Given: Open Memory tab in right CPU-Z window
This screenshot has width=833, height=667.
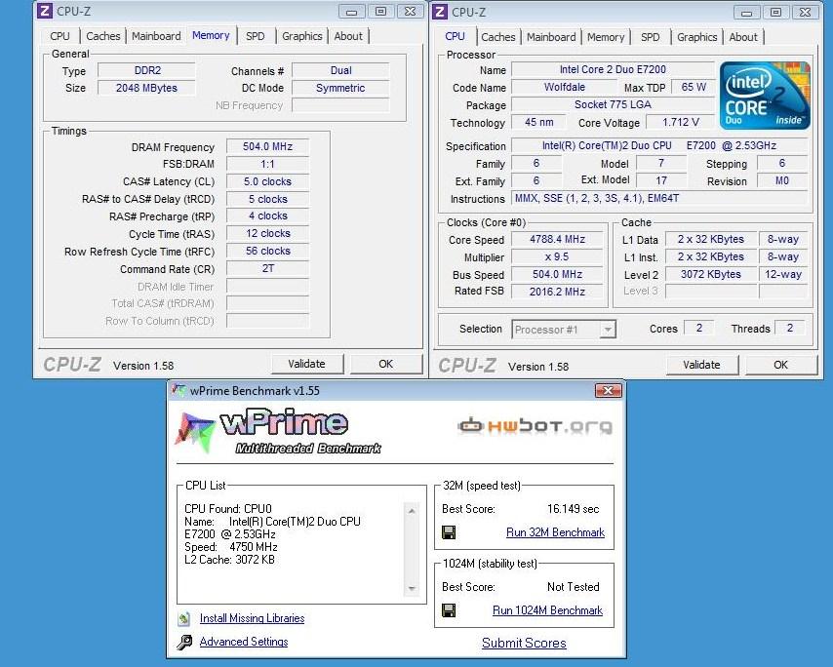Looking at the screenshot, I should (606, 37).
